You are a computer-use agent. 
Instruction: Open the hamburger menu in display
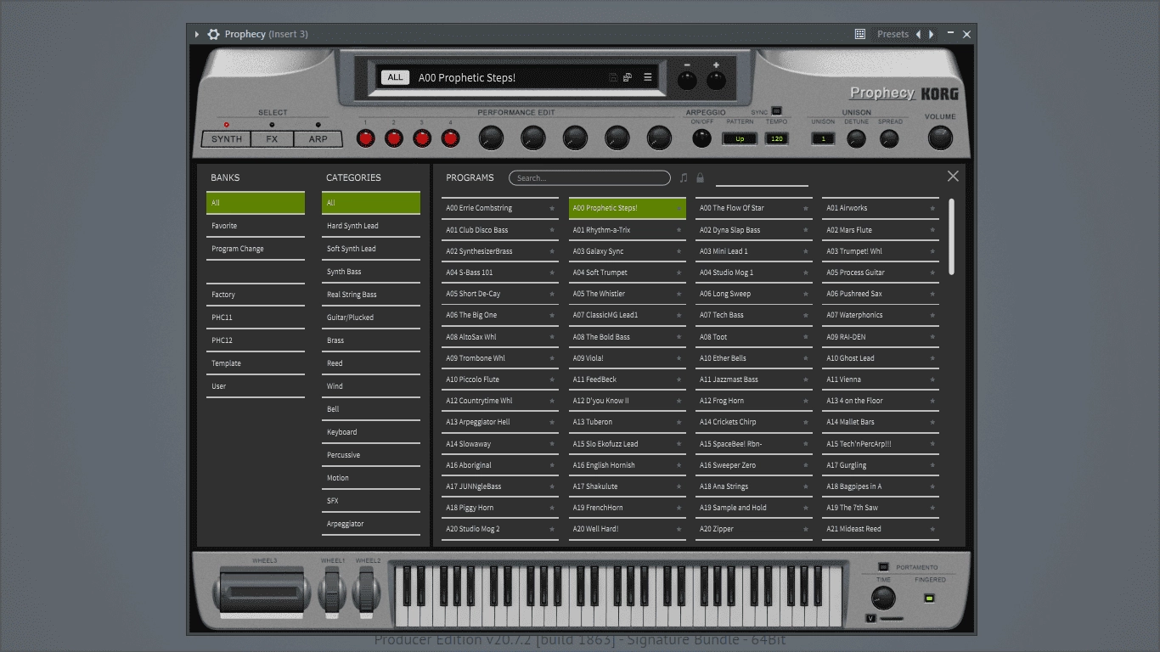[x=647, y=77]
